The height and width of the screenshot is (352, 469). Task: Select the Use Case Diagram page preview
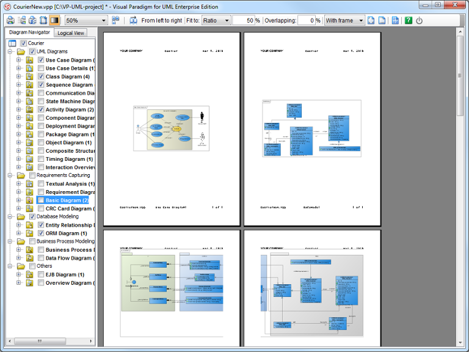point(172,129)
